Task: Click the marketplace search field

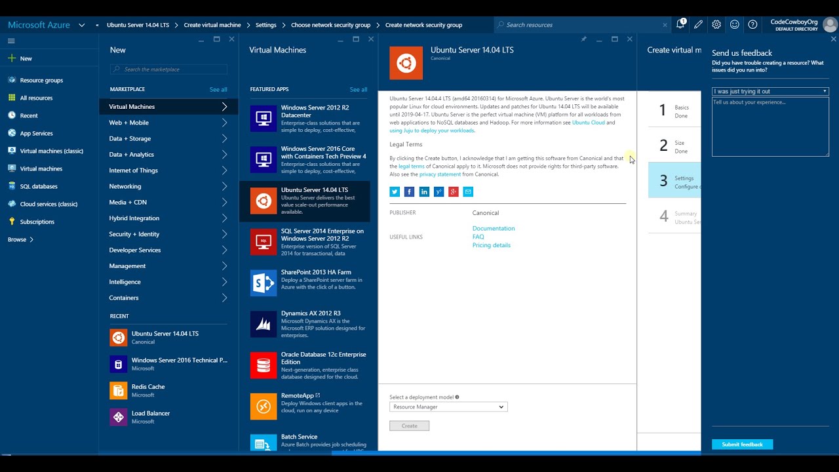Action: (x=168, y=69)
